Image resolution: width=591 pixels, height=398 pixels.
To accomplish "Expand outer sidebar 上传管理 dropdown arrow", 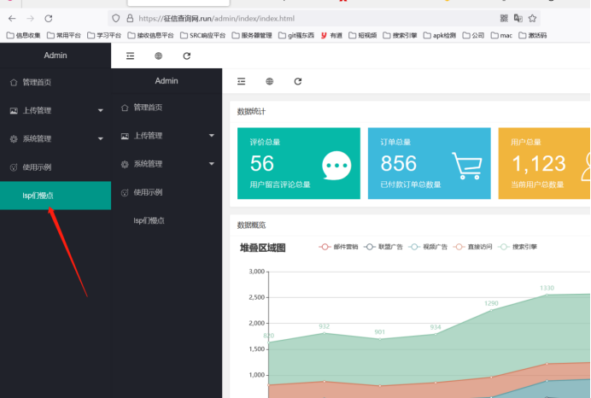I will point(101,110).
